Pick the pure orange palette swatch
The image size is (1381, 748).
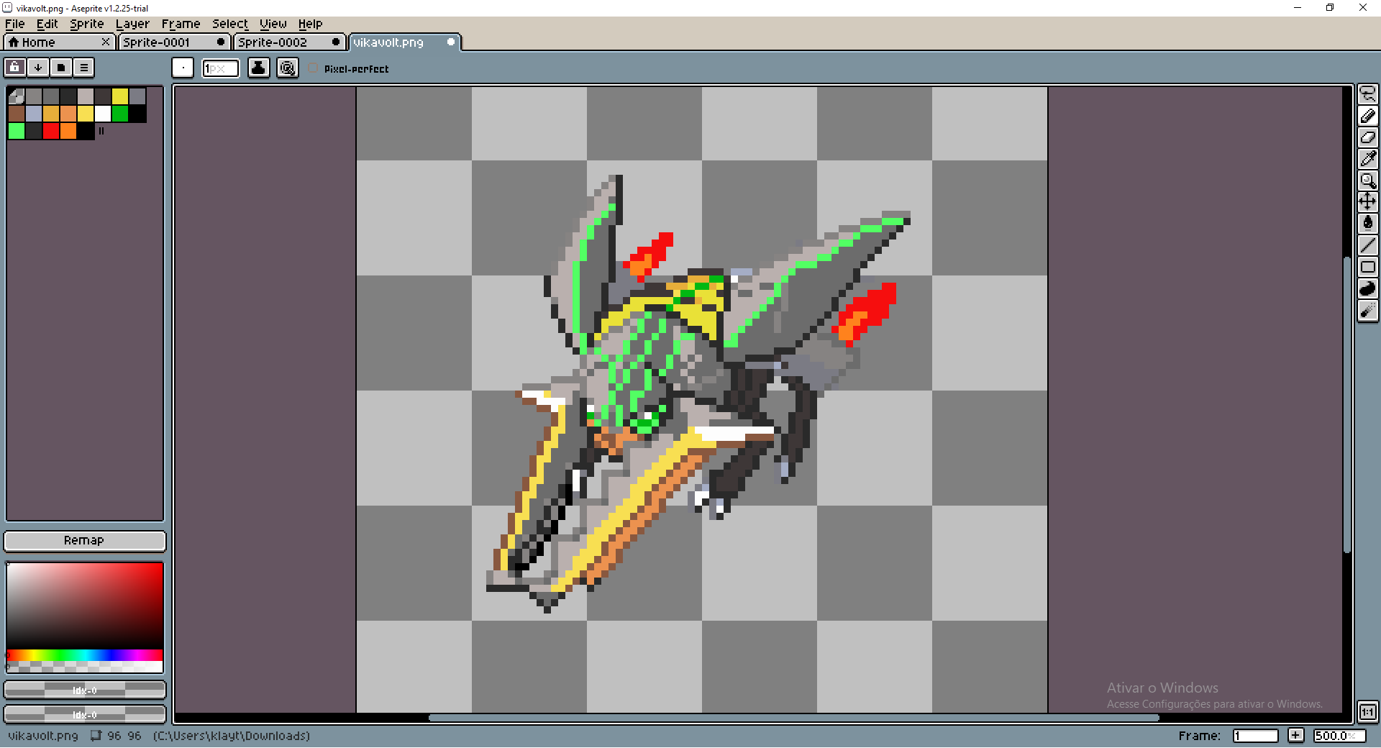68,131
